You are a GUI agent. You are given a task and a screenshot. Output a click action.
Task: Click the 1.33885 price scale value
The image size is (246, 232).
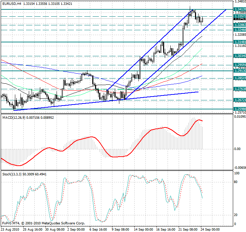tap(240, 13)
